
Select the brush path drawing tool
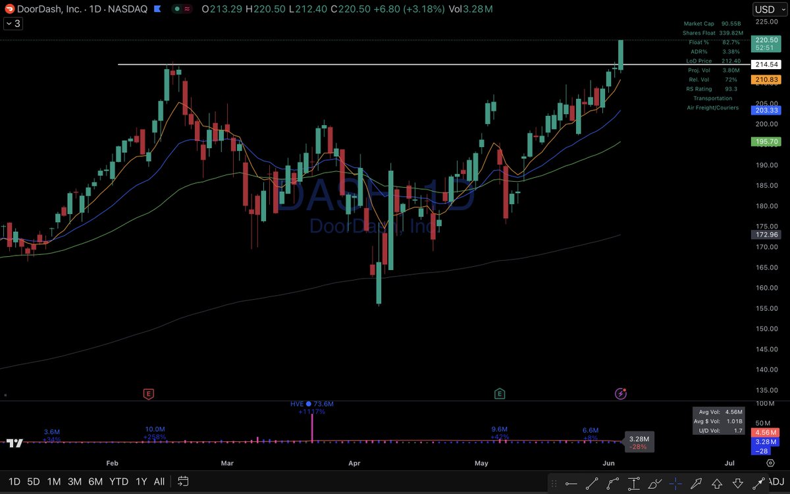point(654,483)
